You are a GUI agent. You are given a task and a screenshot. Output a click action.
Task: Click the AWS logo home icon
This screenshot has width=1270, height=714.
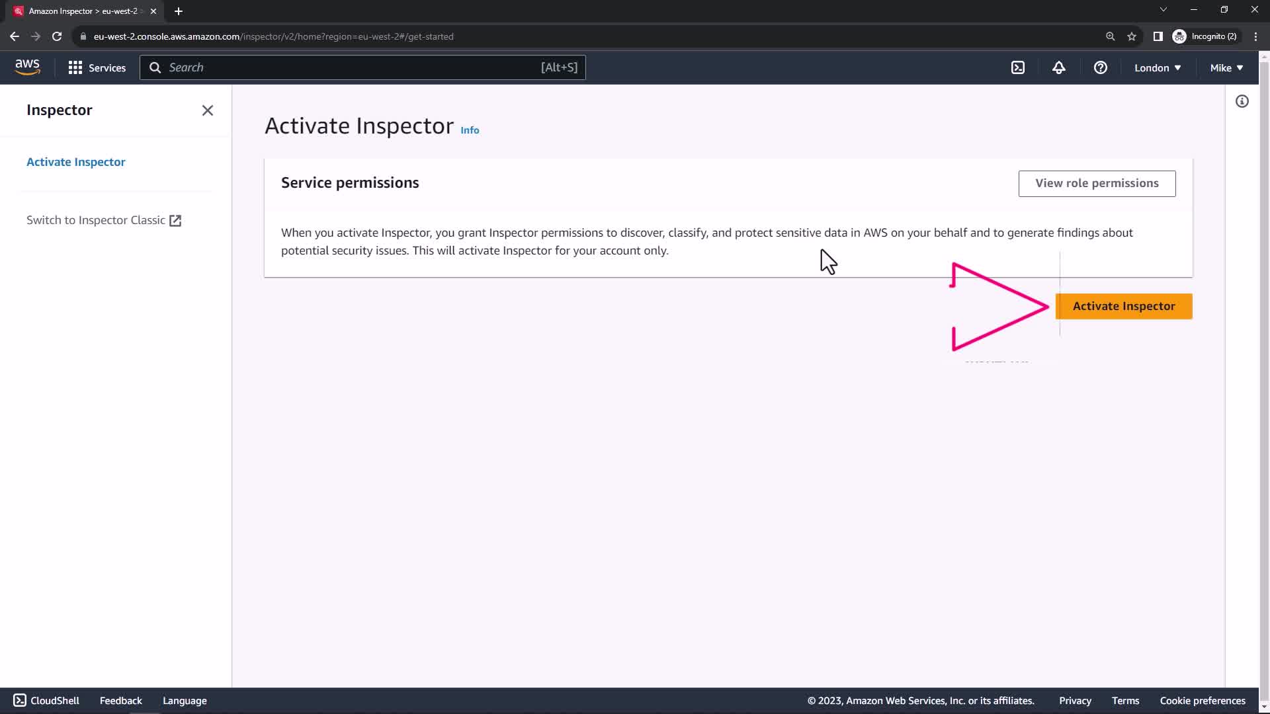[x=27, y=67]
